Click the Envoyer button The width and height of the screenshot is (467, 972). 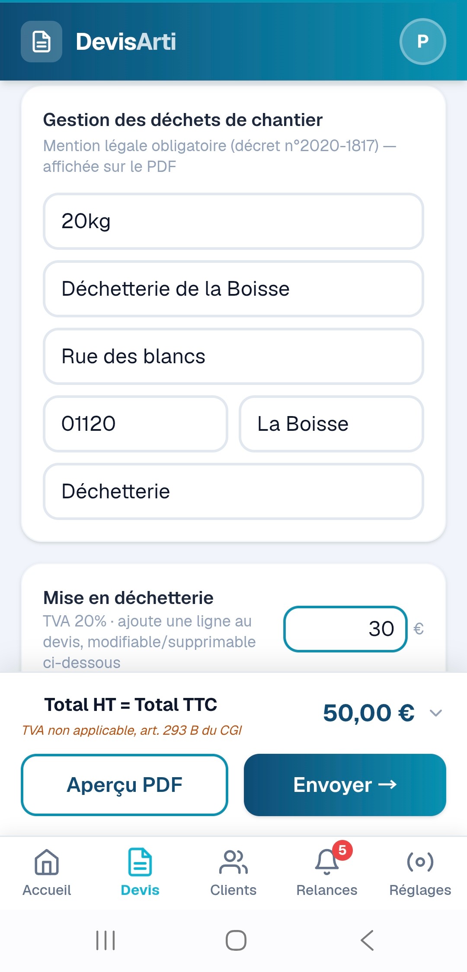pyautogui.click(x=345, y=785)
